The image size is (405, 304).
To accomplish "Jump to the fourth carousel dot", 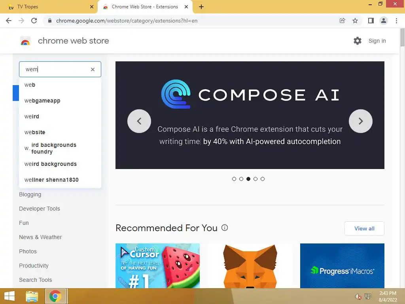I will click(x=255, y=179).
